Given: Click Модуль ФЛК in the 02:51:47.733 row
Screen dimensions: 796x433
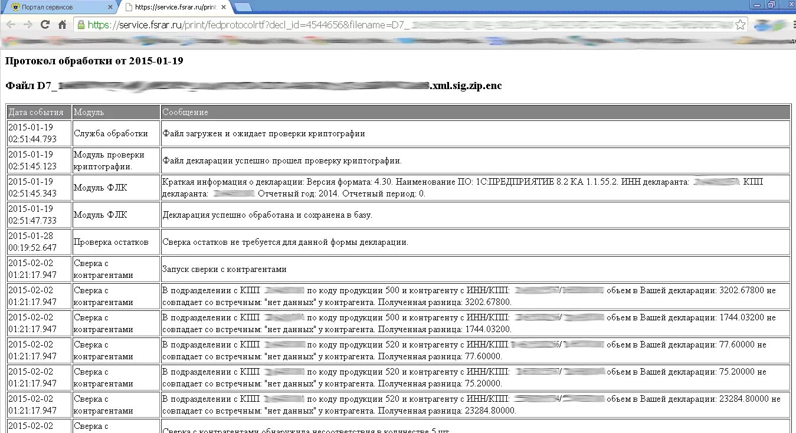Looking at the screenshot, I should point(116,215).
